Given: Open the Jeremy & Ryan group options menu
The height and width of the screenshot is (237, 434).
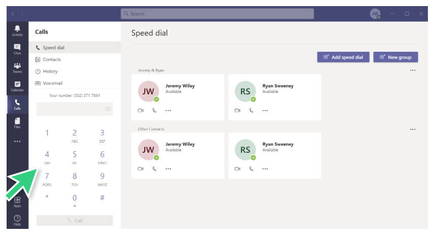Looking at the screenshot, I should click(413, 70).
